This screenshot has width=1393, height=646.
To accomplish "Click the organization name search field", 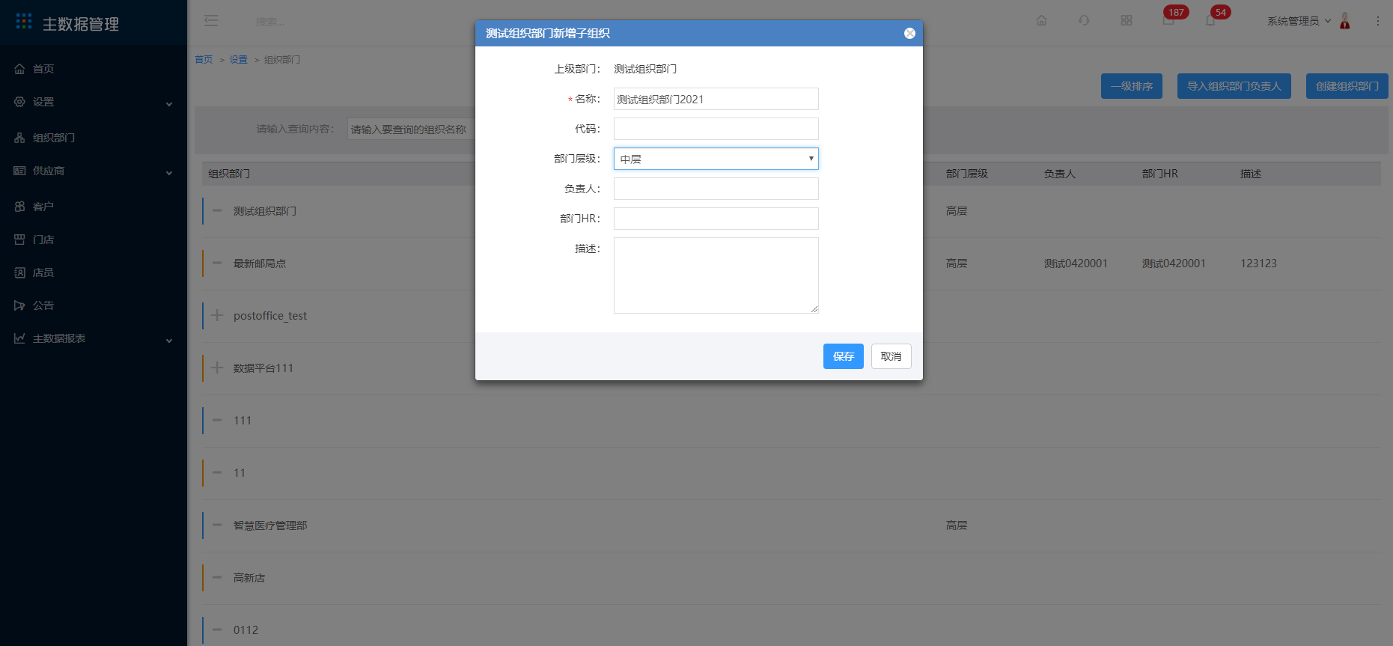I will 411,129.
